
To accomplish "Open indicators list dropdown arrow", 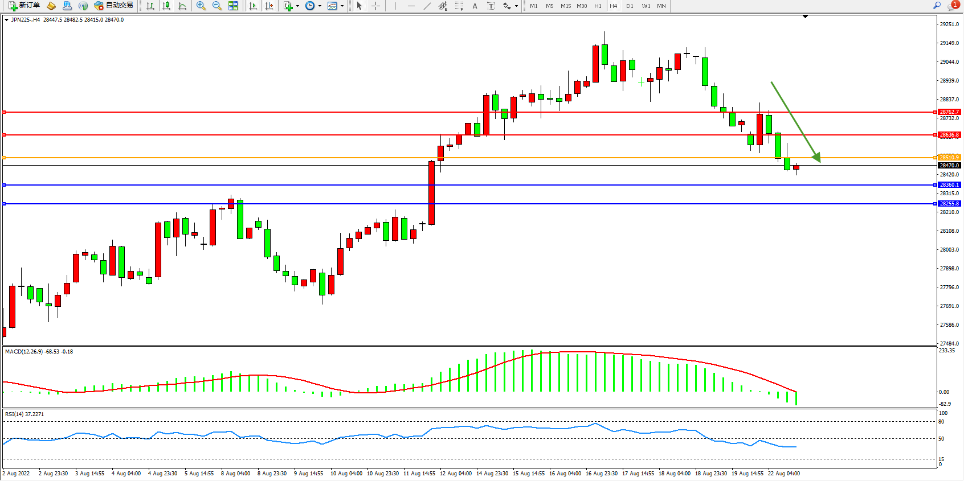I will click(x=297, y=6).
